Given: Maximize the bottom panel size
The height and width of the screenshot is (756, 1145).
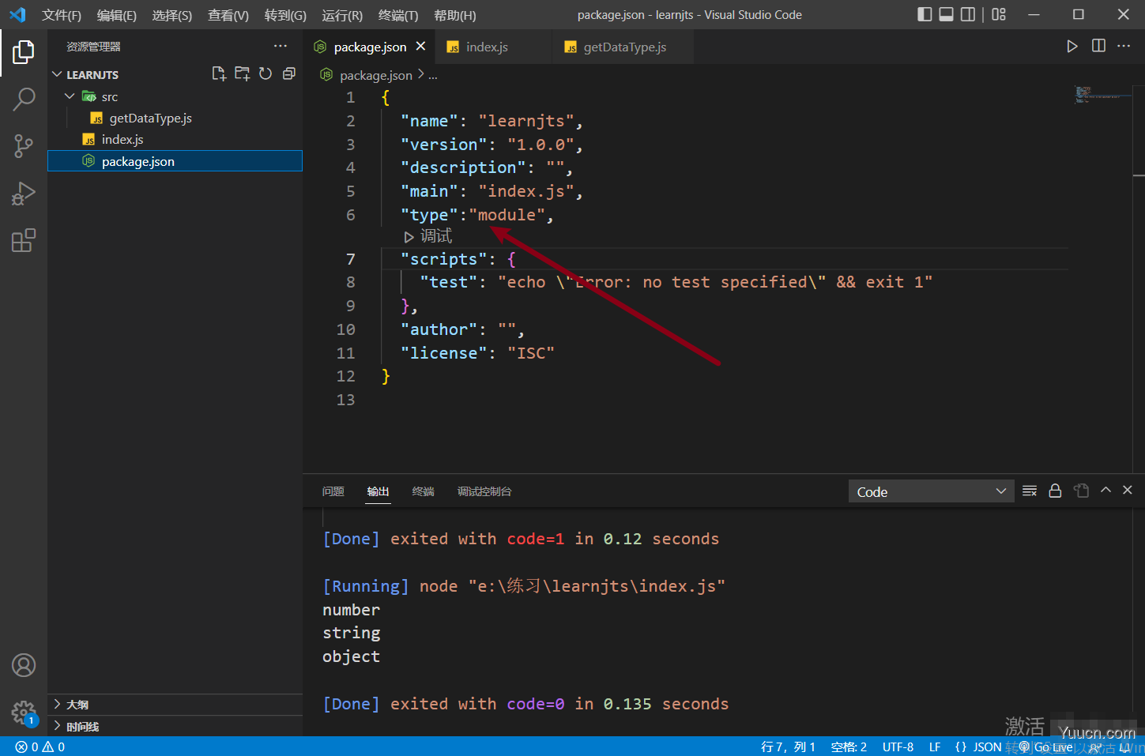Looking at the screenshot, I should pos(1106,491).
